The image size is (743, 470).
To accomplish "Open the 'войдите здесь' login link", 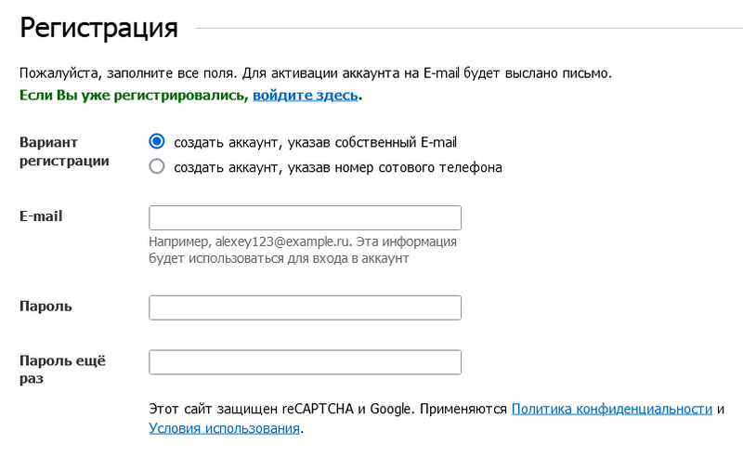I will [x=305, y=95].
